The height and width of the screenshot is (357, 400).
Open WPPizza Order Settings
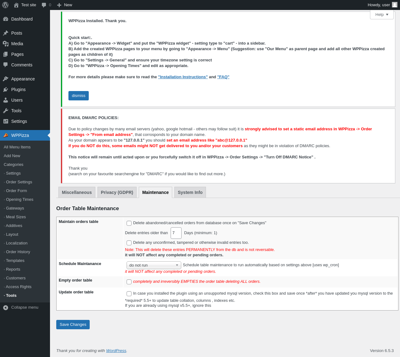(x=18, y=182)
